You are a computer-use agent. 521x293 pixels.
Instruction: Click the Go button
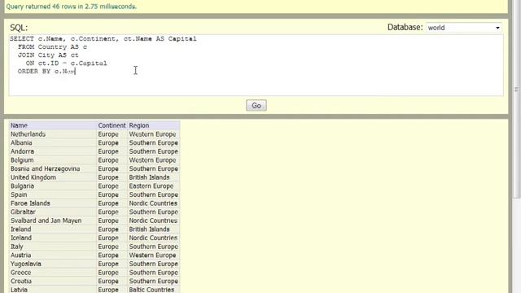256,105
